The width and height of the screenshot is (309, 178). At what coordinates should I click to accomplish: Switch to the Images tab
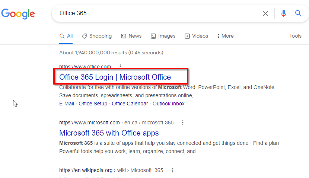coord(163,36)
